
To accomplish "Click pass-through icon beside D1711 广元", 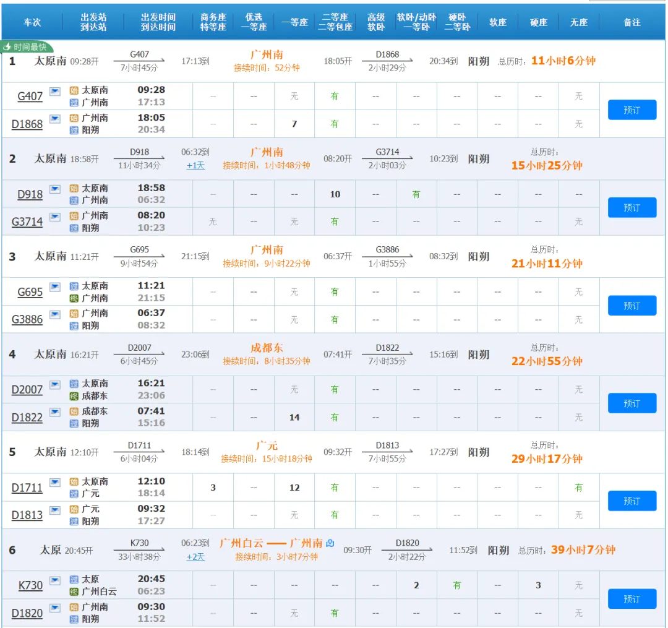I will point(74,494).
